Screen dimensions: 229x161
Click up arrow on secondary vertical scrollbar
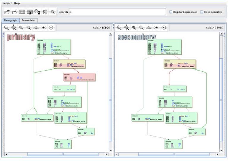click(x=221, y=34)
